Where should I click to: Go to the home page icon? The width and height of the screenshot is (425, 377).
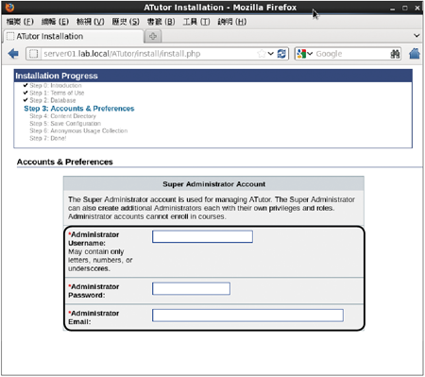(415, 54)
